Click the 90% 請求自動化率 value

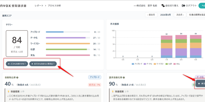pyautogui.click(x=114, y=84)
